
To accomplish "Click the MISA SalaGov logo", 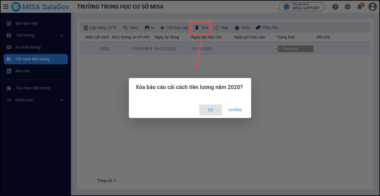I will pos(40,7).
